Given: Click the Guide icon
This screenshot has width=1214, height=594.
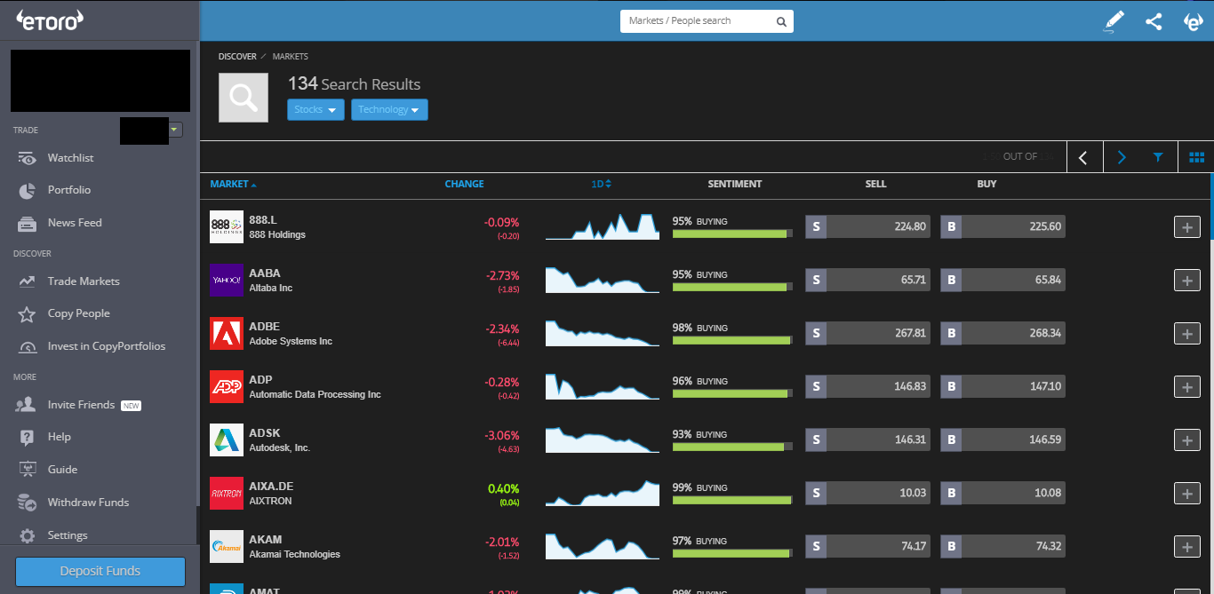Looking at the screenshot, I should (28, 469).
